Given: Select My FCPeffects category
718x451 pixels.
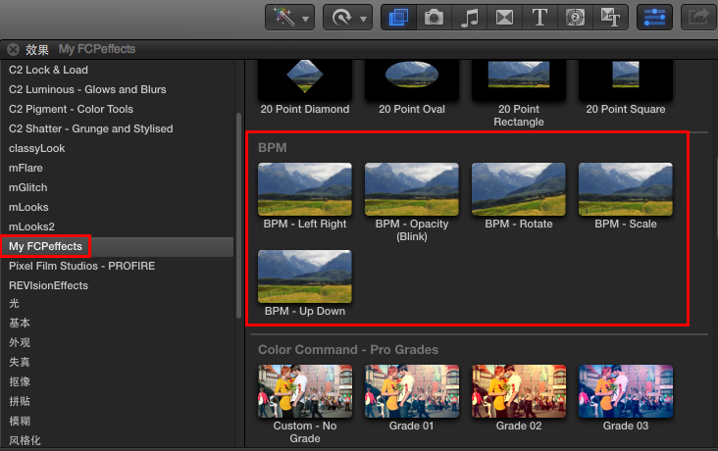Looking at the screenshot, I should coord(118,246).
